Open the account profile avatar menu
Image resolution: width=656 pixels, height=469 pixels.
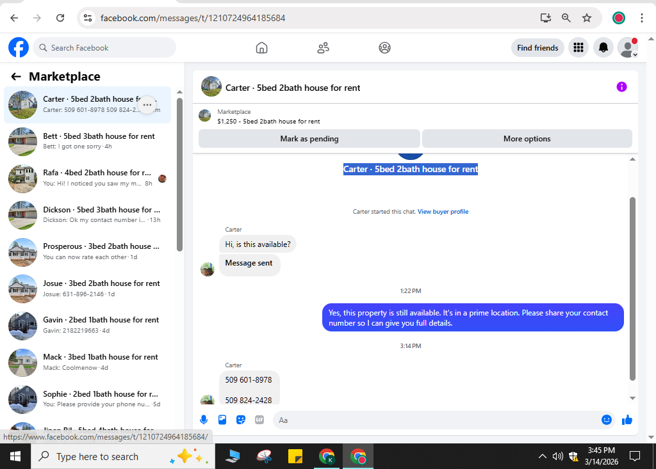[628, 47]
